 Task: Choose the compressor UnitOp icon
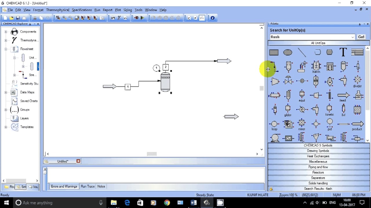click(274, 81)
